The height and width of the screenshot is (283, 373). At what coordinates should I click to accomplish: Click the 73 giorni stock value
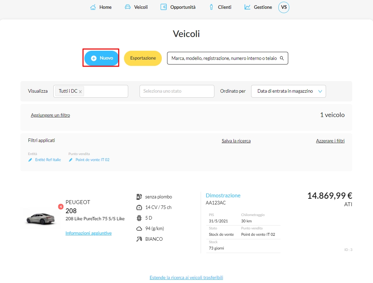click(217, 248)
